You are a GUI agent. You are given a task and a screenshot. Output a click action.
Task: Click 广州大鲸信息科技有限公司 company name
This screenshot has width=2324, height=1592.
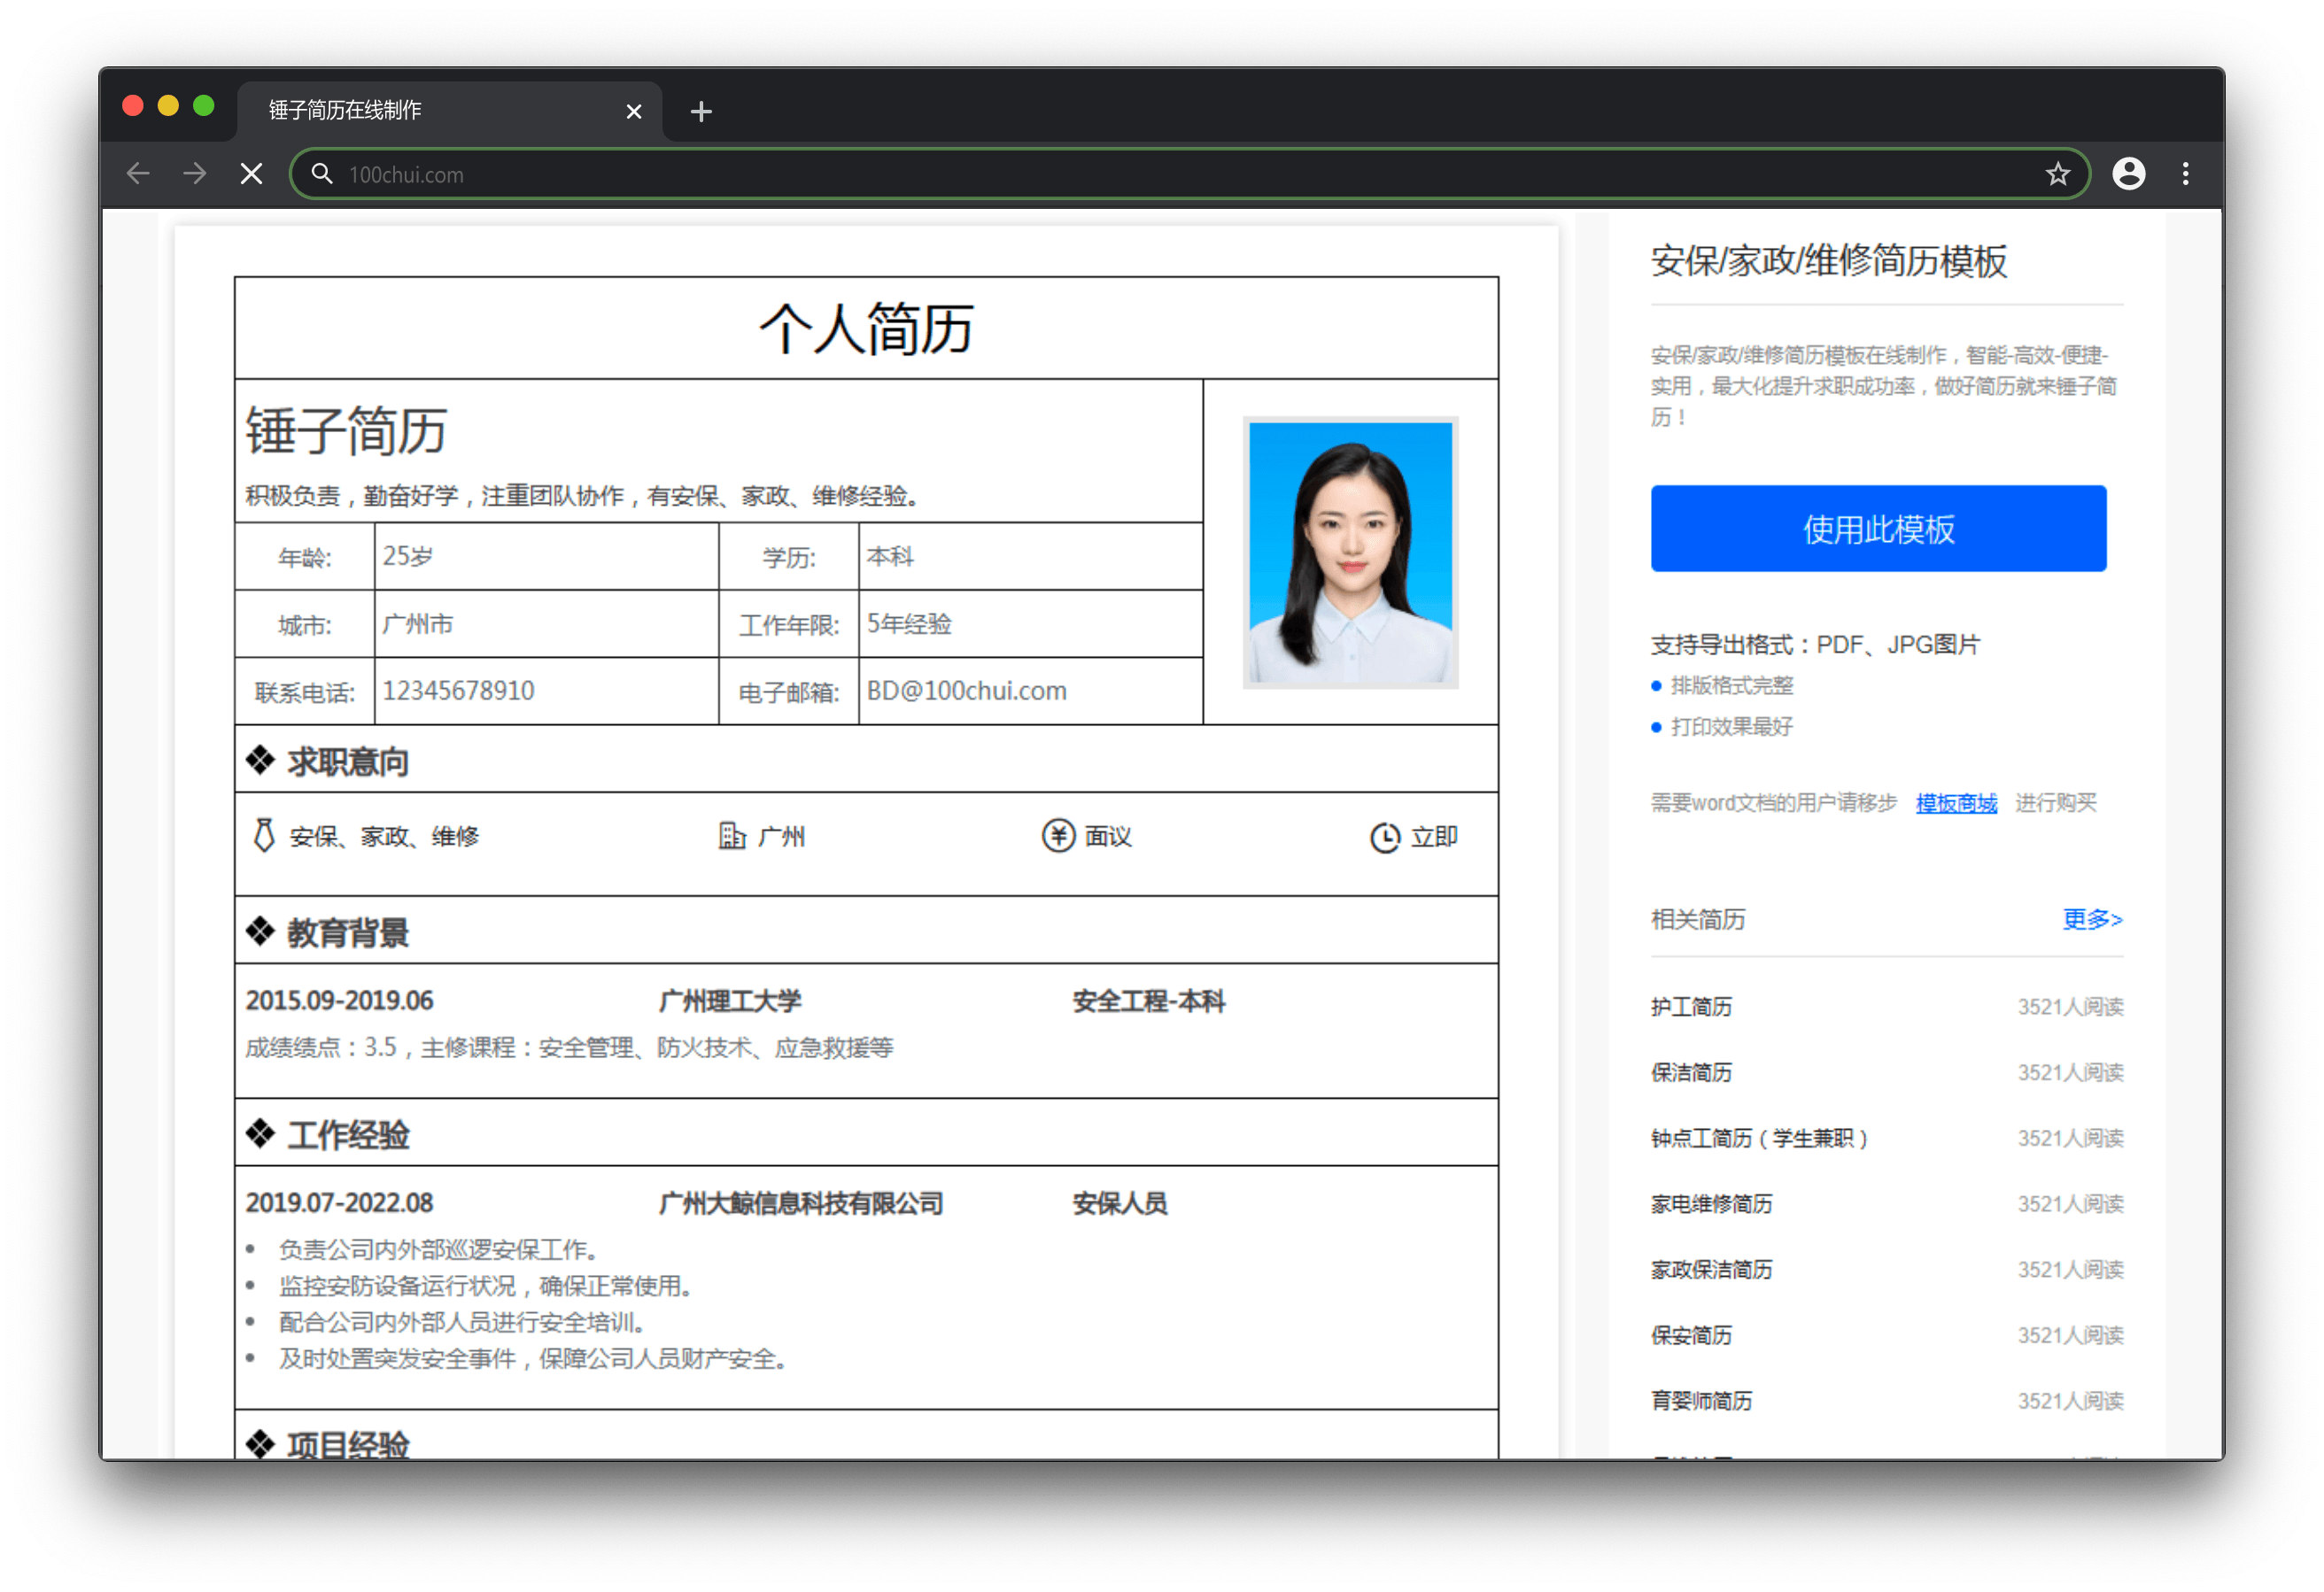[x=801, y=1203]
